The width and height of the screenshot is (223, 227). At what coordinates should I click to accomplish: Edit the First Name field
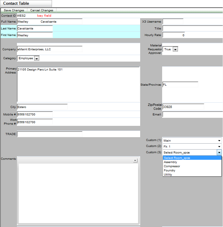(35, 35)
